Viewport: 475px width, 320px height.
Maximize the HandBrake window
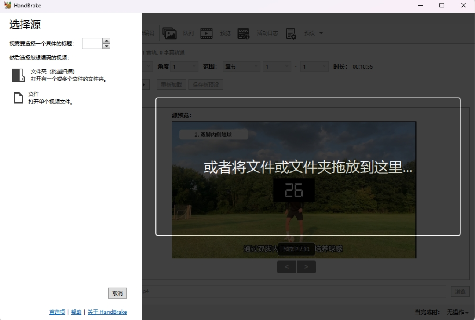pos(442,5)
